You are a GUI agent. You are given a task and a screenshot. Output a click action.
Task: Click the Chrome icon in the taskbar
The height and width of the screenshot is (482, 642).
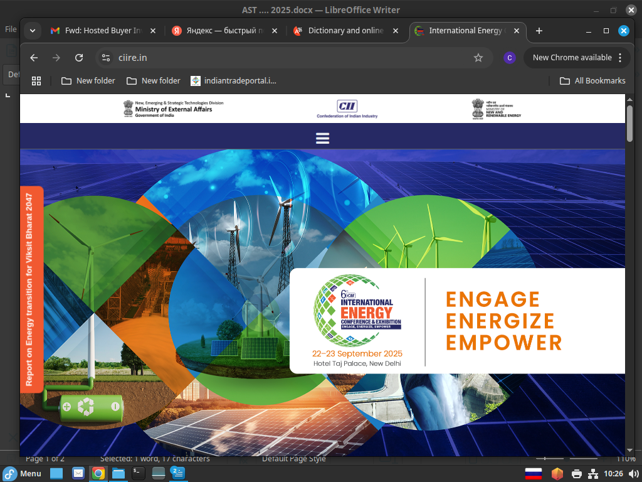pos(98,474)
